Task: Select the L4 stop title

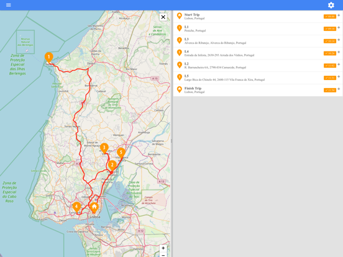Action: pyautogui.click(x=186, y=52)
